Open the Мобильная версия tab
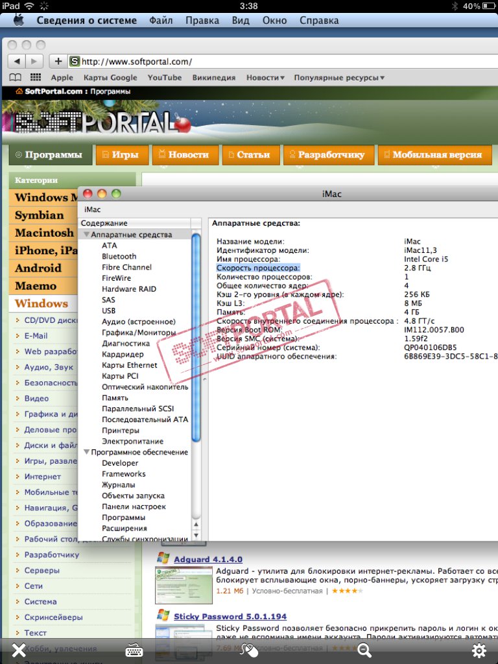Viewport: 498px width, 664px height. click(x=435, y=155)
